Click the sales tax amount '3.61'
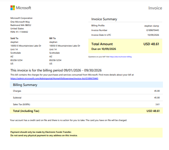 tap(158, 104)
